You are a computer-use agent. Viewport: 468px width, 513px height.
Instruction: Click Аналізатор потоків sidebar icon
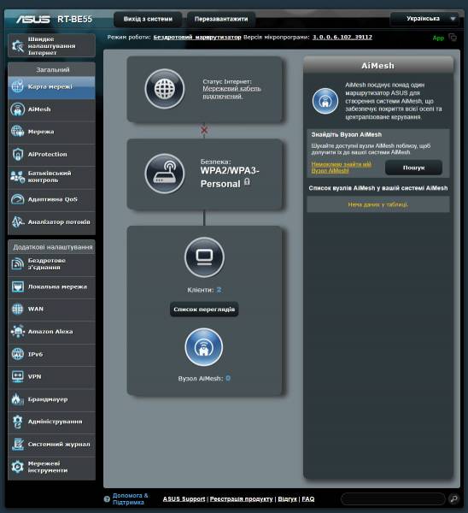18,221
